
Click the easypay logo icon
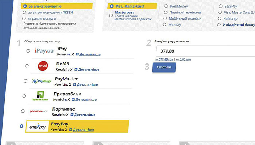tap(38, 126)
